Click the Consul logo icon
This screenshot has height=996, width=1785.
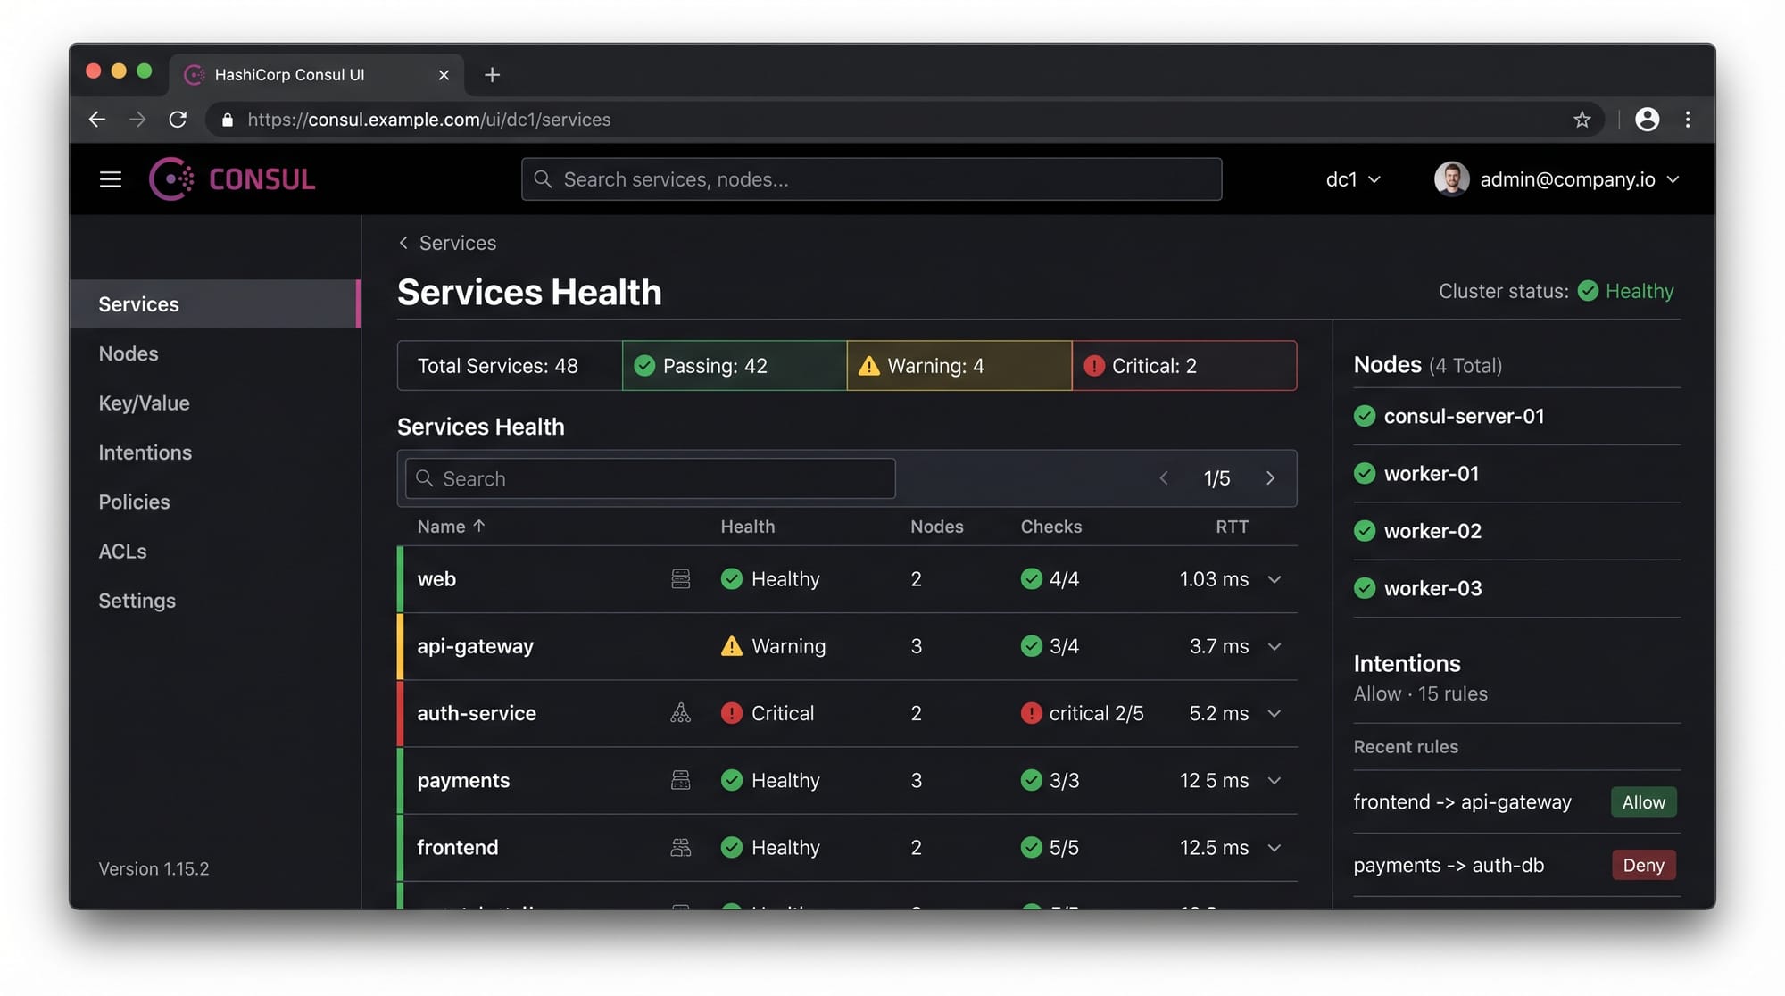pos(171,179)
